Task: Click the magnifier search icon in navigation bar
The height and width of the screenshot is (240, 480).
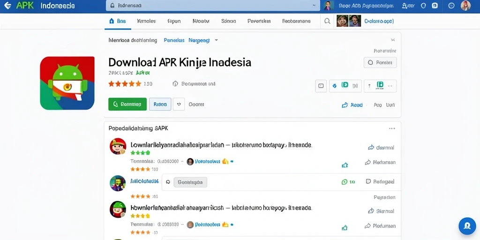Action: 327,21
